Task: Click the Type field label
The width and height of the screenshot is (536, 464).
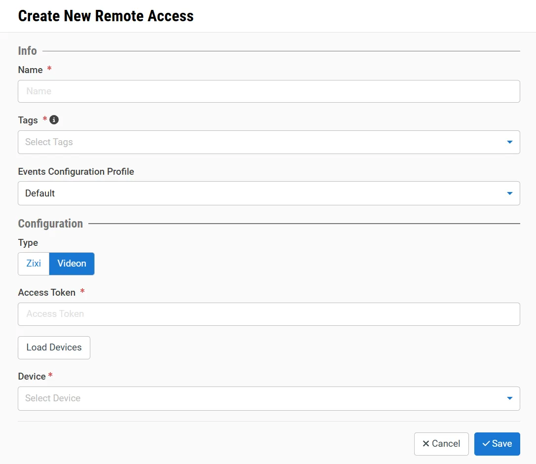Action: click(x=28, y=243)
